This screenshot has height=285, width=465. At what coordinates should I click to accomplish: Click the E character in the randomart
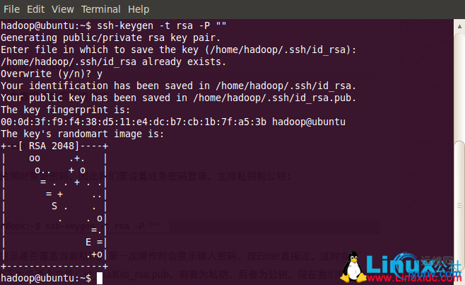click(88, 243)
